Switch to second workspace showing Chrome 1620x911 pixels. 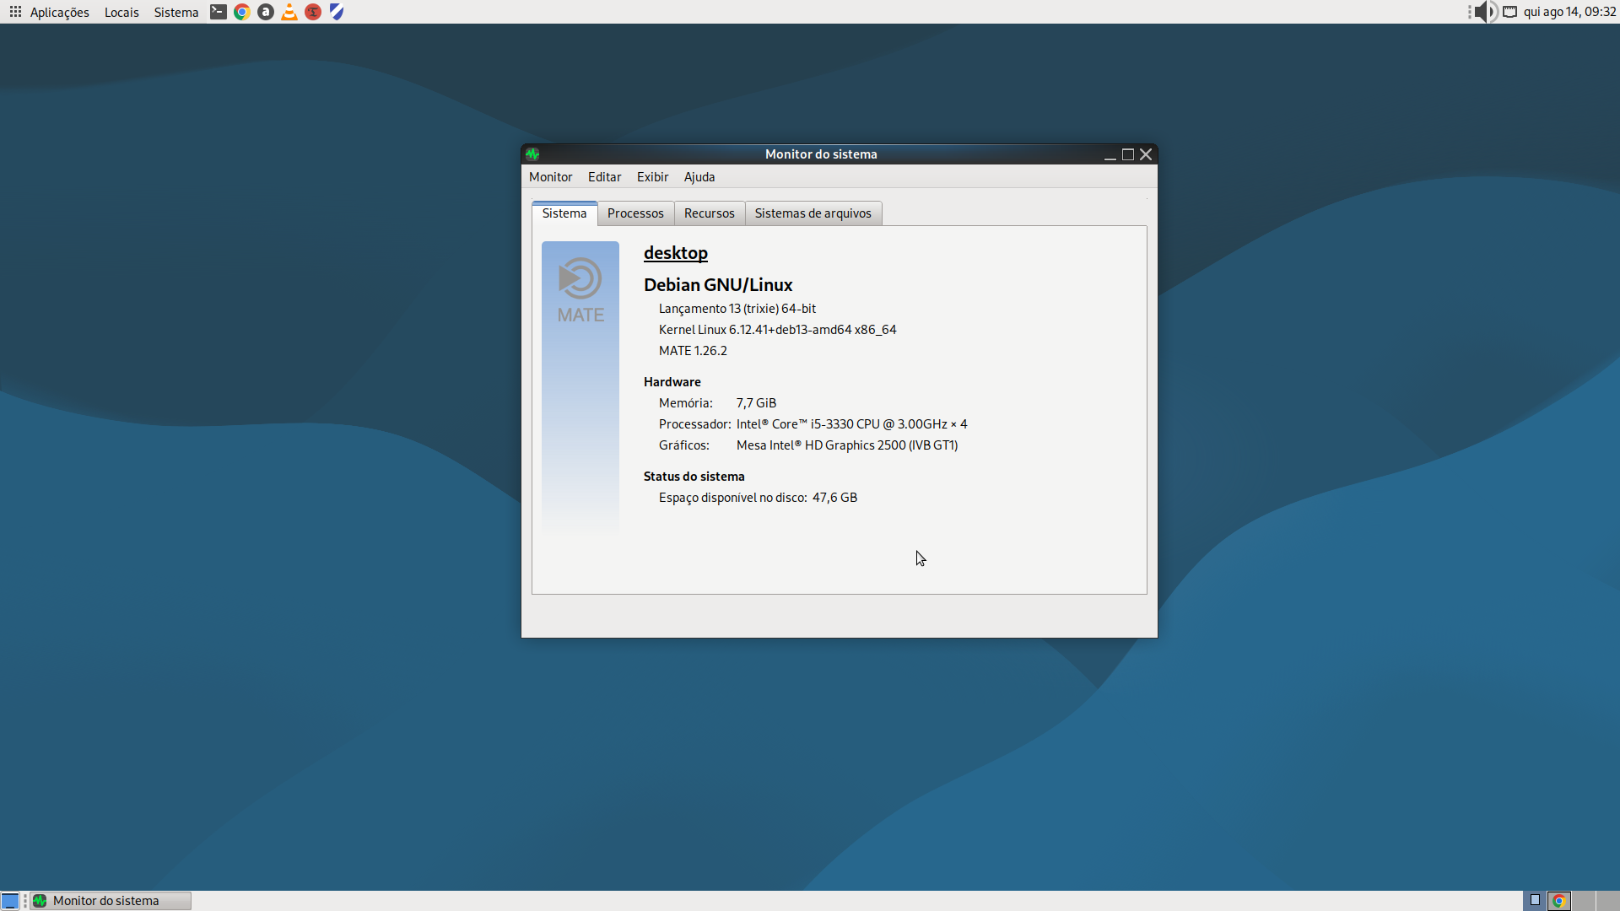1559,901
